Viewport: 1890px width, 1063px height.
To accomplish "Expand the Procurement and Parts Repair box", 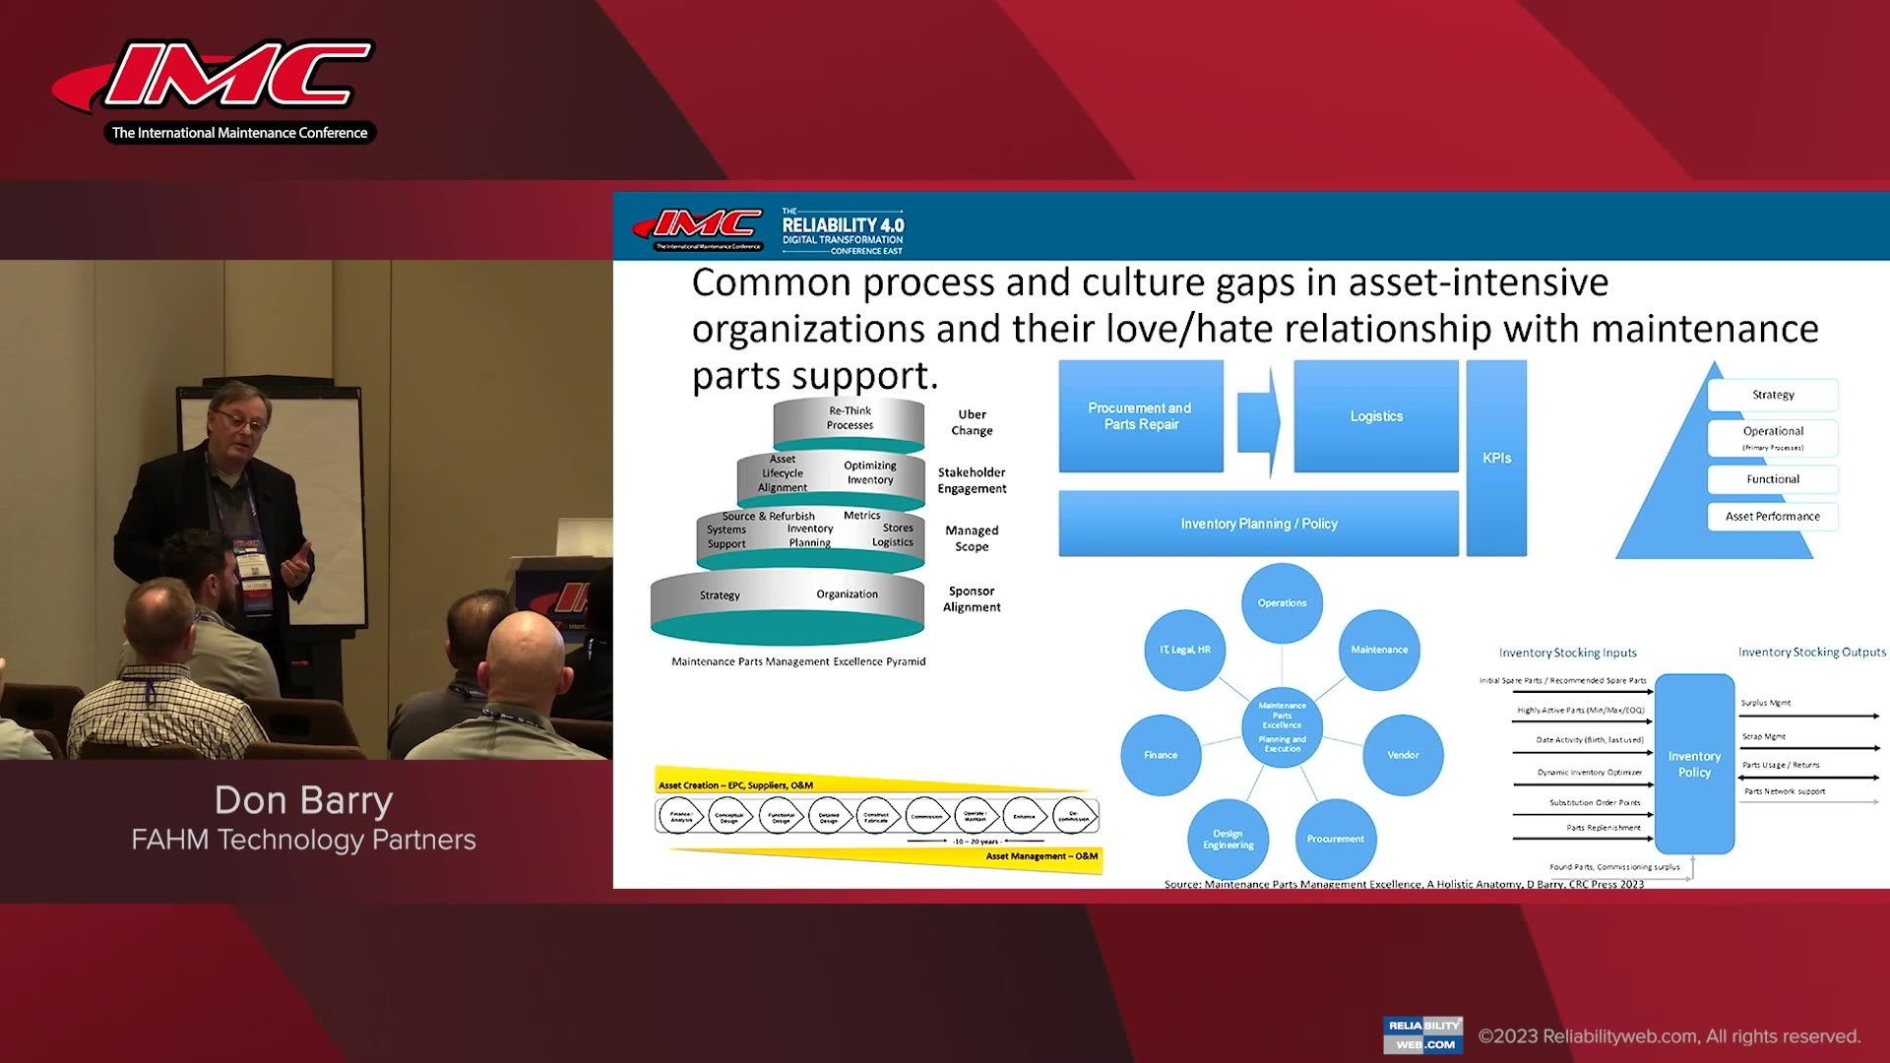I will point(1139,415).
